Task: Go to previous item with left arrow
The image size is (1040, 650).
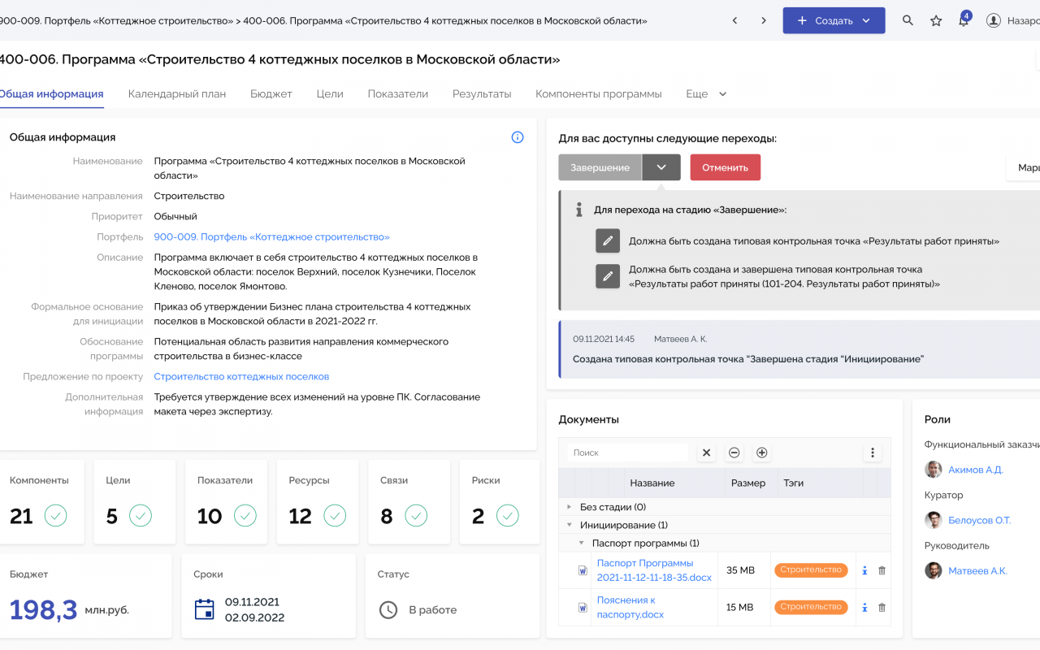Action: tap(734, 20)
